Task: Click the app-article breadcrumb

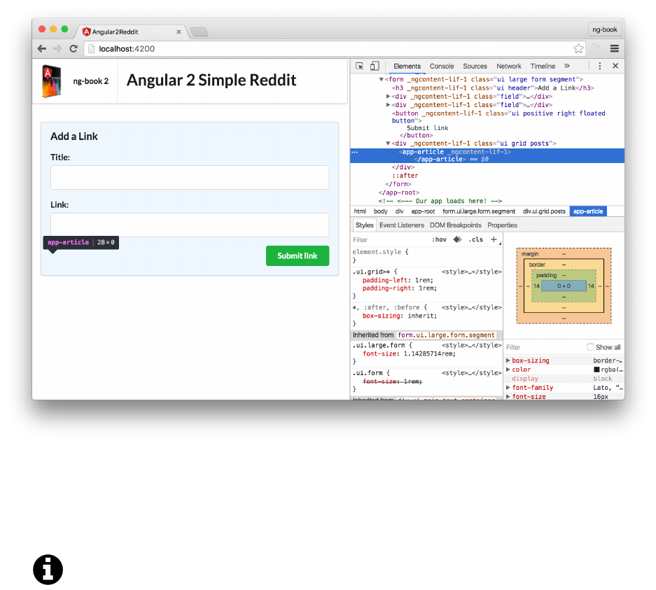Action: click(x=588, y=211)
